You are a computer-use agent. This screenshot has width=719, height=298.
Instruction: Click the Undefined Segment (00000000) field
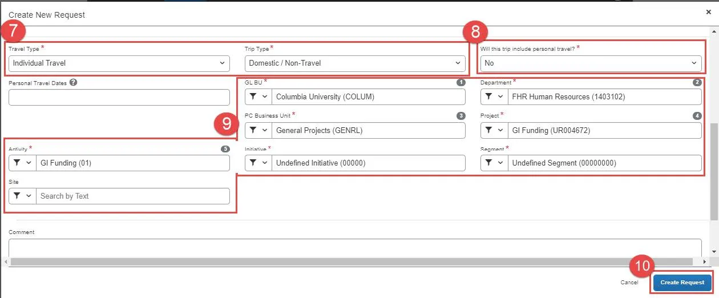point(605,163)
